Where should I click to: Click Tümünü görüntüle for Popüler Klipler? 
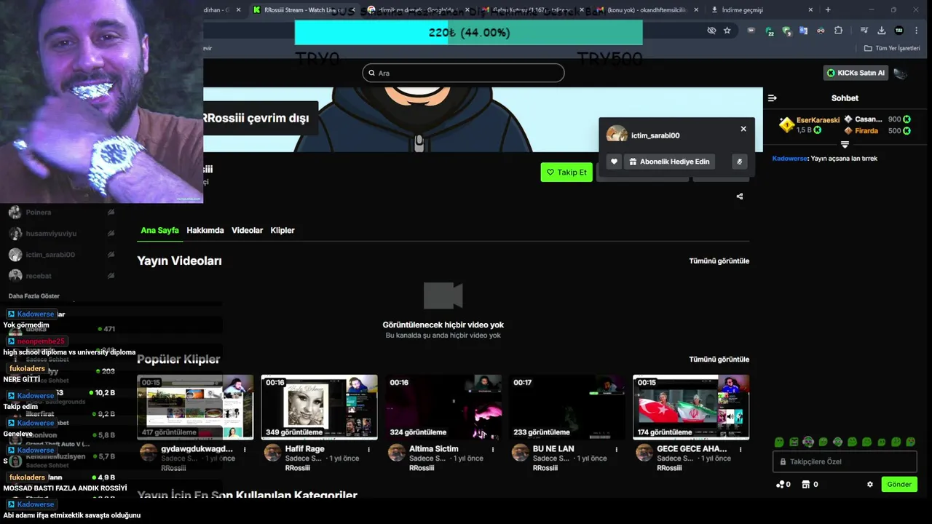coord(719,360)
